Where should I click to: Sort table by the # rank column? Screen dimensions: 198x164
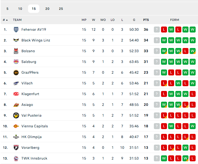(x=5, y=20)
